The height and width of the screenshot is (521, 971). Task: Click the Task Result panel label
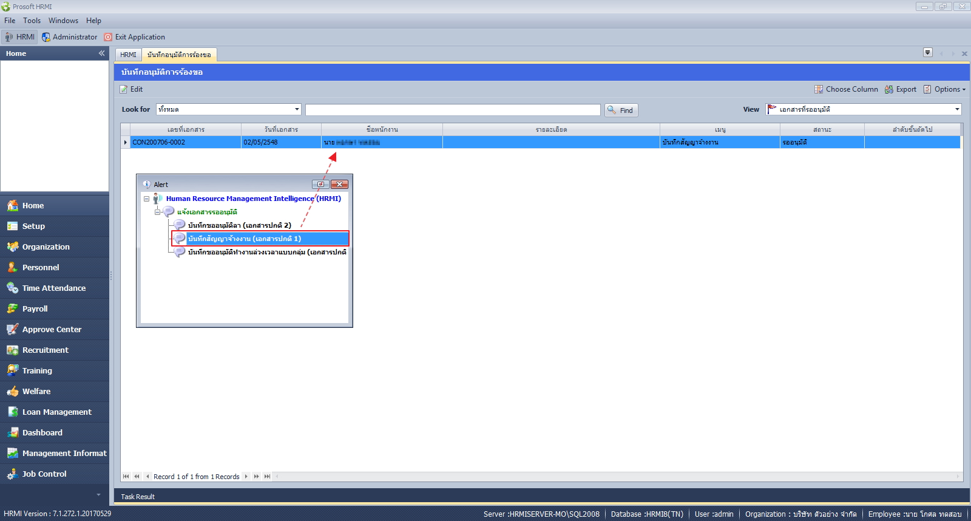coord(138,497)
